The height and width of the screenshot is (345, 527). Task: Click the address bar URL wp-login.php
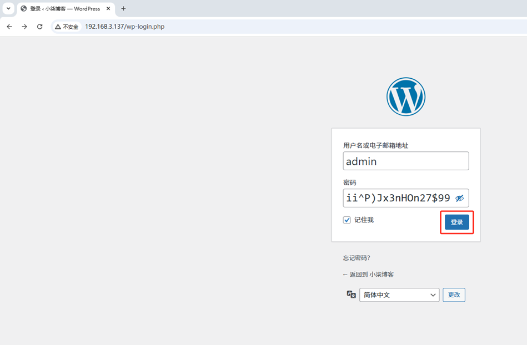pyautogui.click(x=125, y=27)
